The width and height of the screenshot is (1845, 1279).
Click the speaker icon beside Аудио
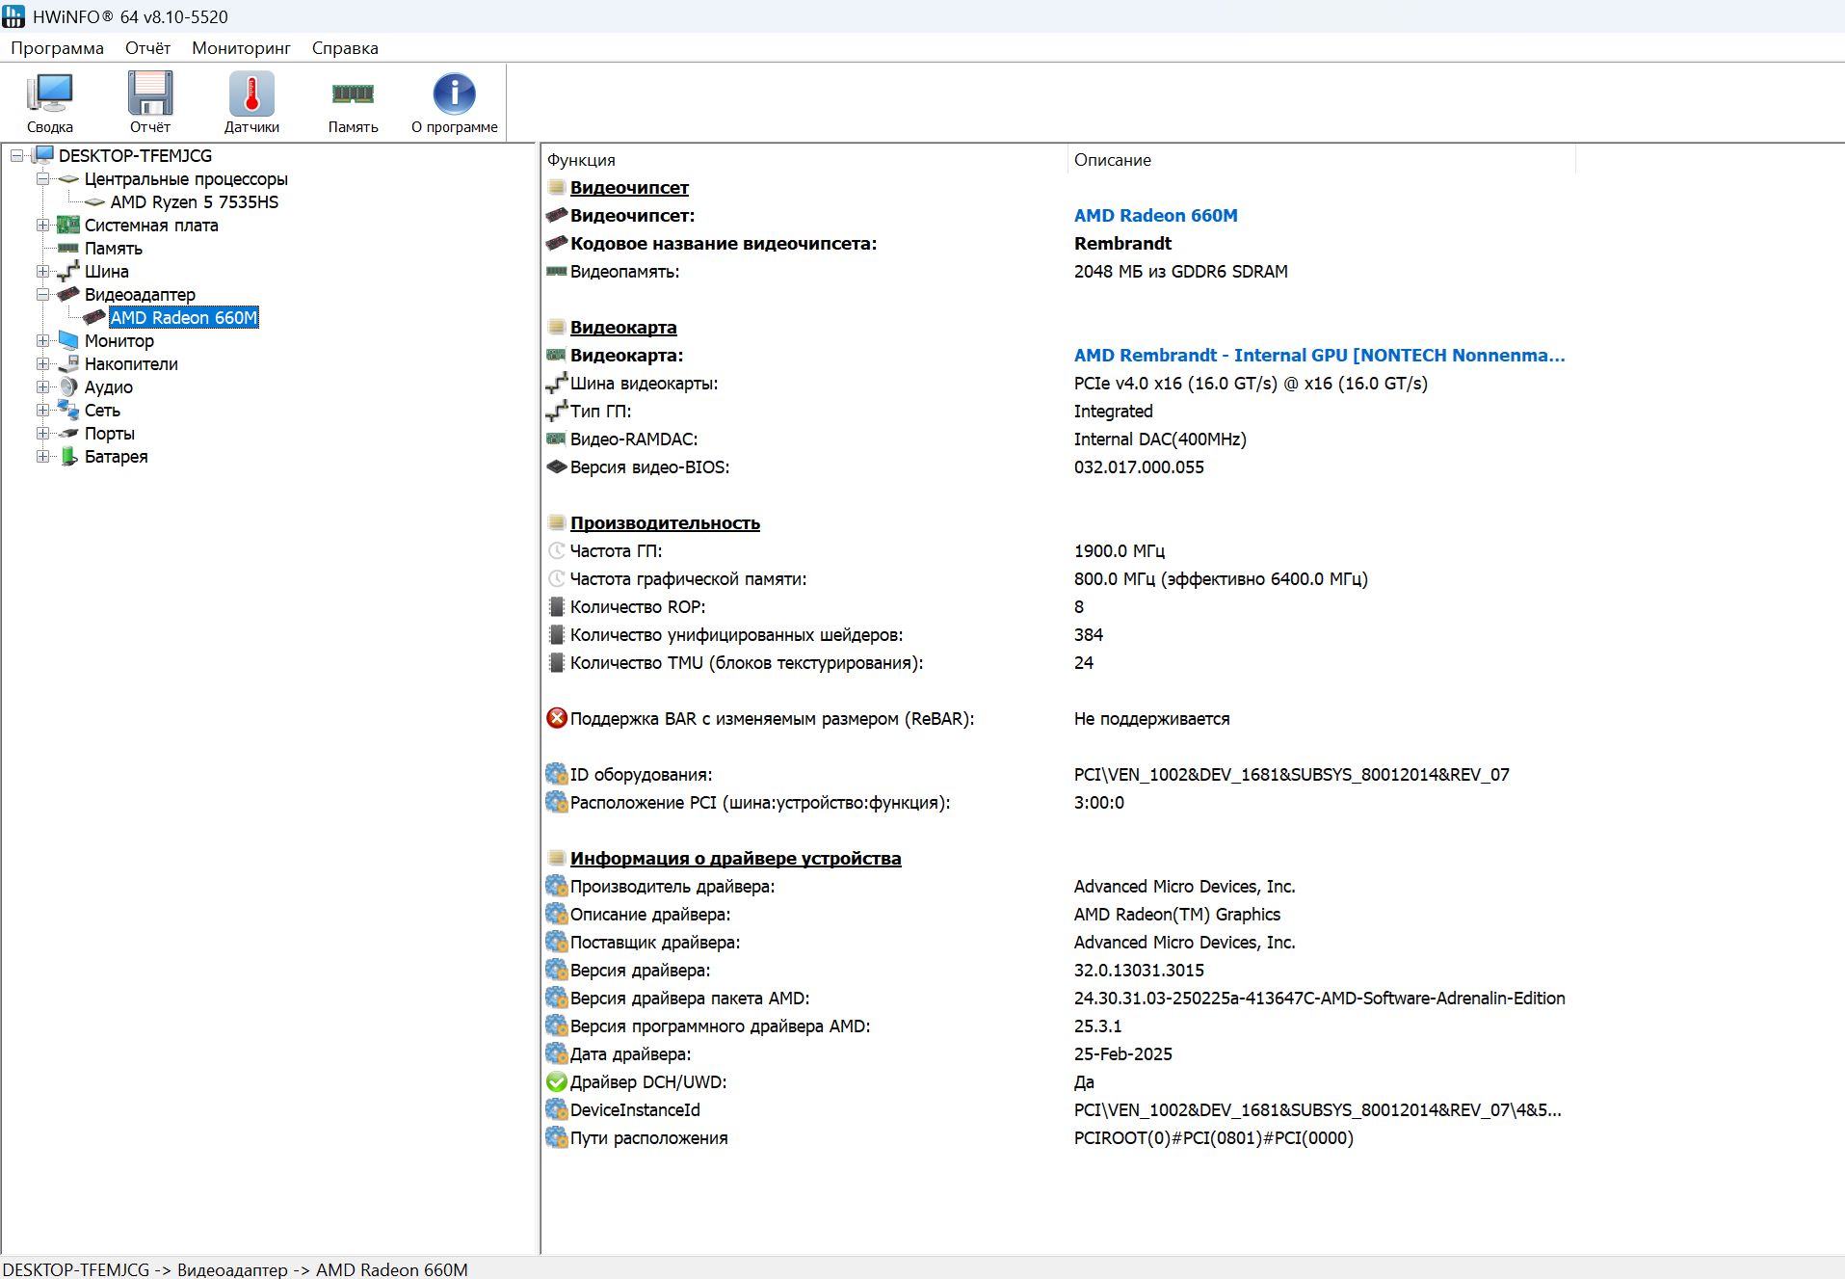coord(68,386)
